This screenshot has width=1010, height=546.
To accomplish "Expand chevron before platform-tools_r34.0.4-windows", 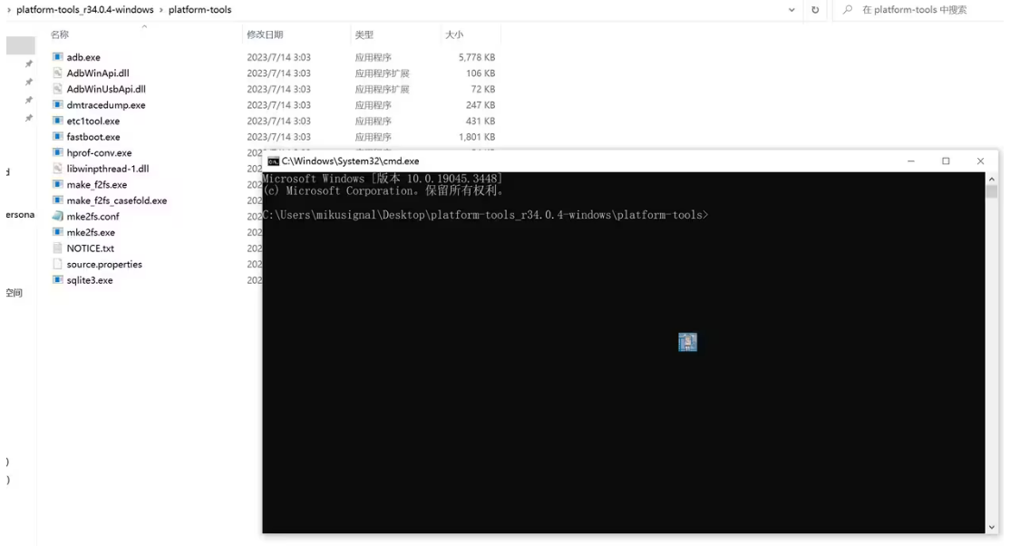I will (7, 10).
